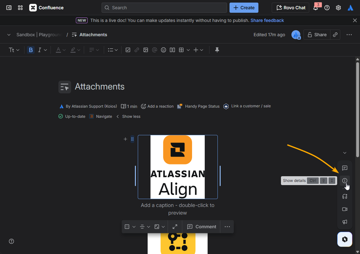Open image alignment options
Image resolution: width=360 pixels, height=254 pixels.
[145, 227]
